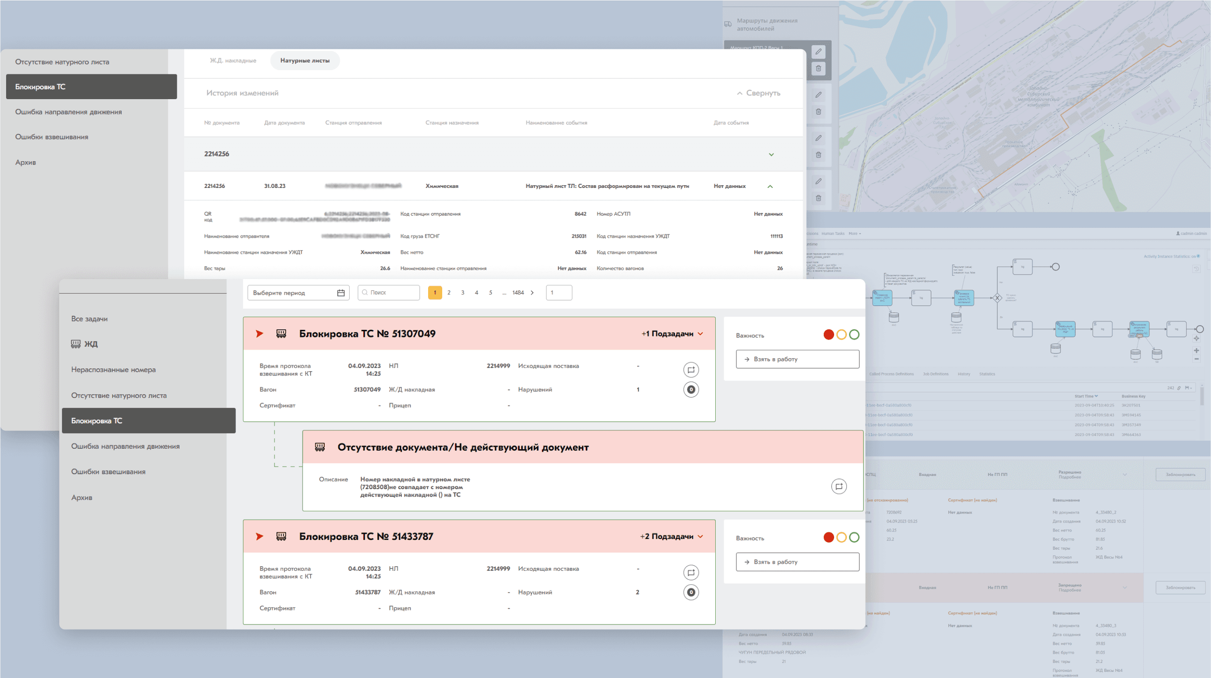Expand the +1 Подзадачи dropdown

click(672, 334)
